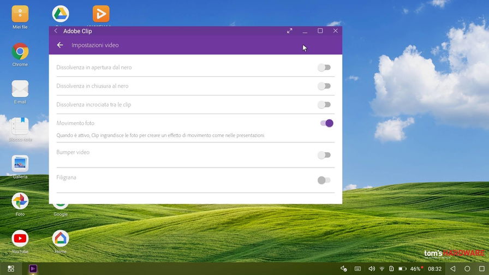
Task: Enable Dissolvenza in apertura dal nero
Action: click(324, 67)
